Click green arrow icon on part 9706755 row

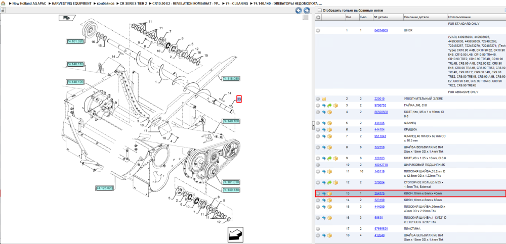pyautogui.click(x=329, y=106)
